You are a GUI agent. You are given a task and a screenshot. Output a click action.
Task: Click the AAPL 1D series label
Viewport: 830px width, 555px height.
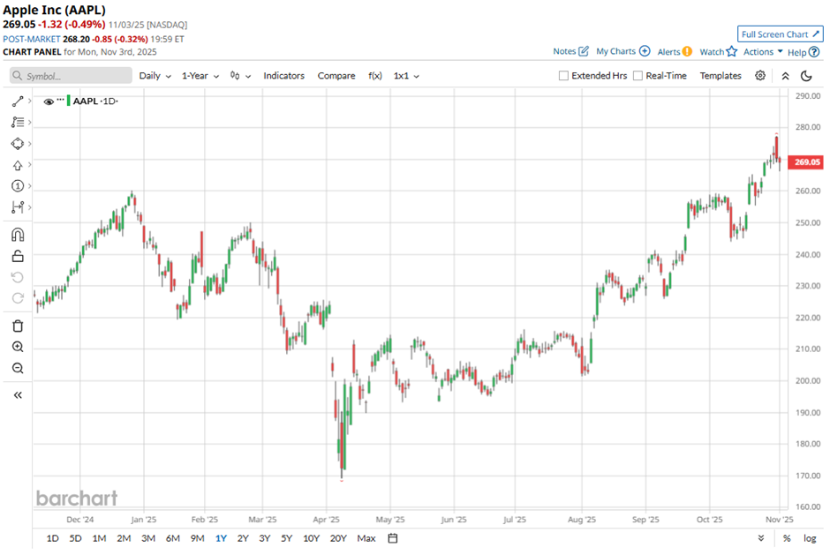tap(94, 101)
